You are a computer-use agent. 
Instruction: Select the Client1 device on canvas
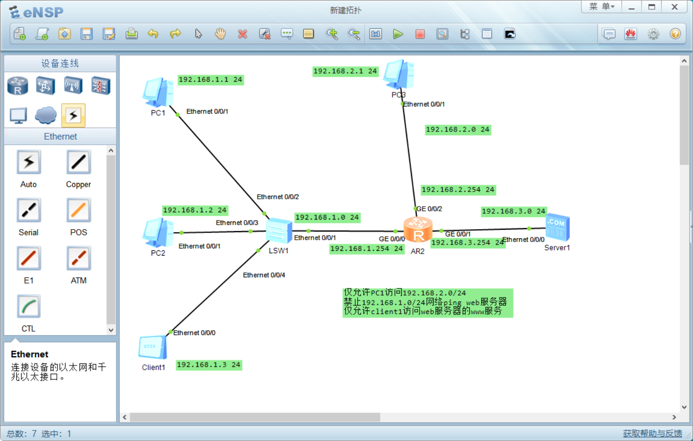(x=153, y=347)
